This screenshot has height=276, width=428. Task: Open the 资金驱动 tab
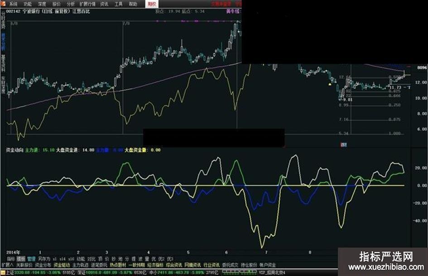pos(62,265)
